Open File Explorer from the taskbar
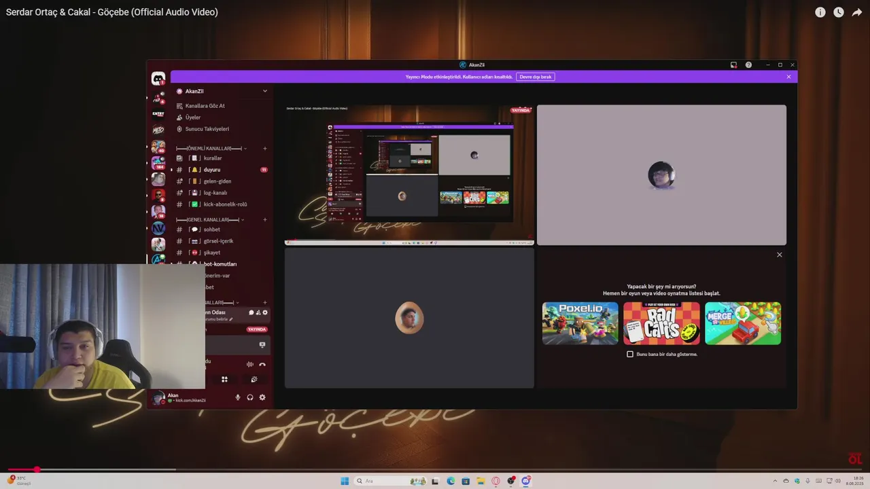 (x=481, y=481)
